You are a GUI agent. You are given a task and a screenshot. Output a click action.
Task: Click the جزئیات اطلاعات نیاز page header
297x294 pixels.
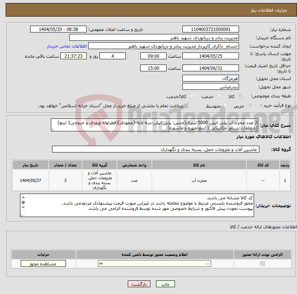269,10
